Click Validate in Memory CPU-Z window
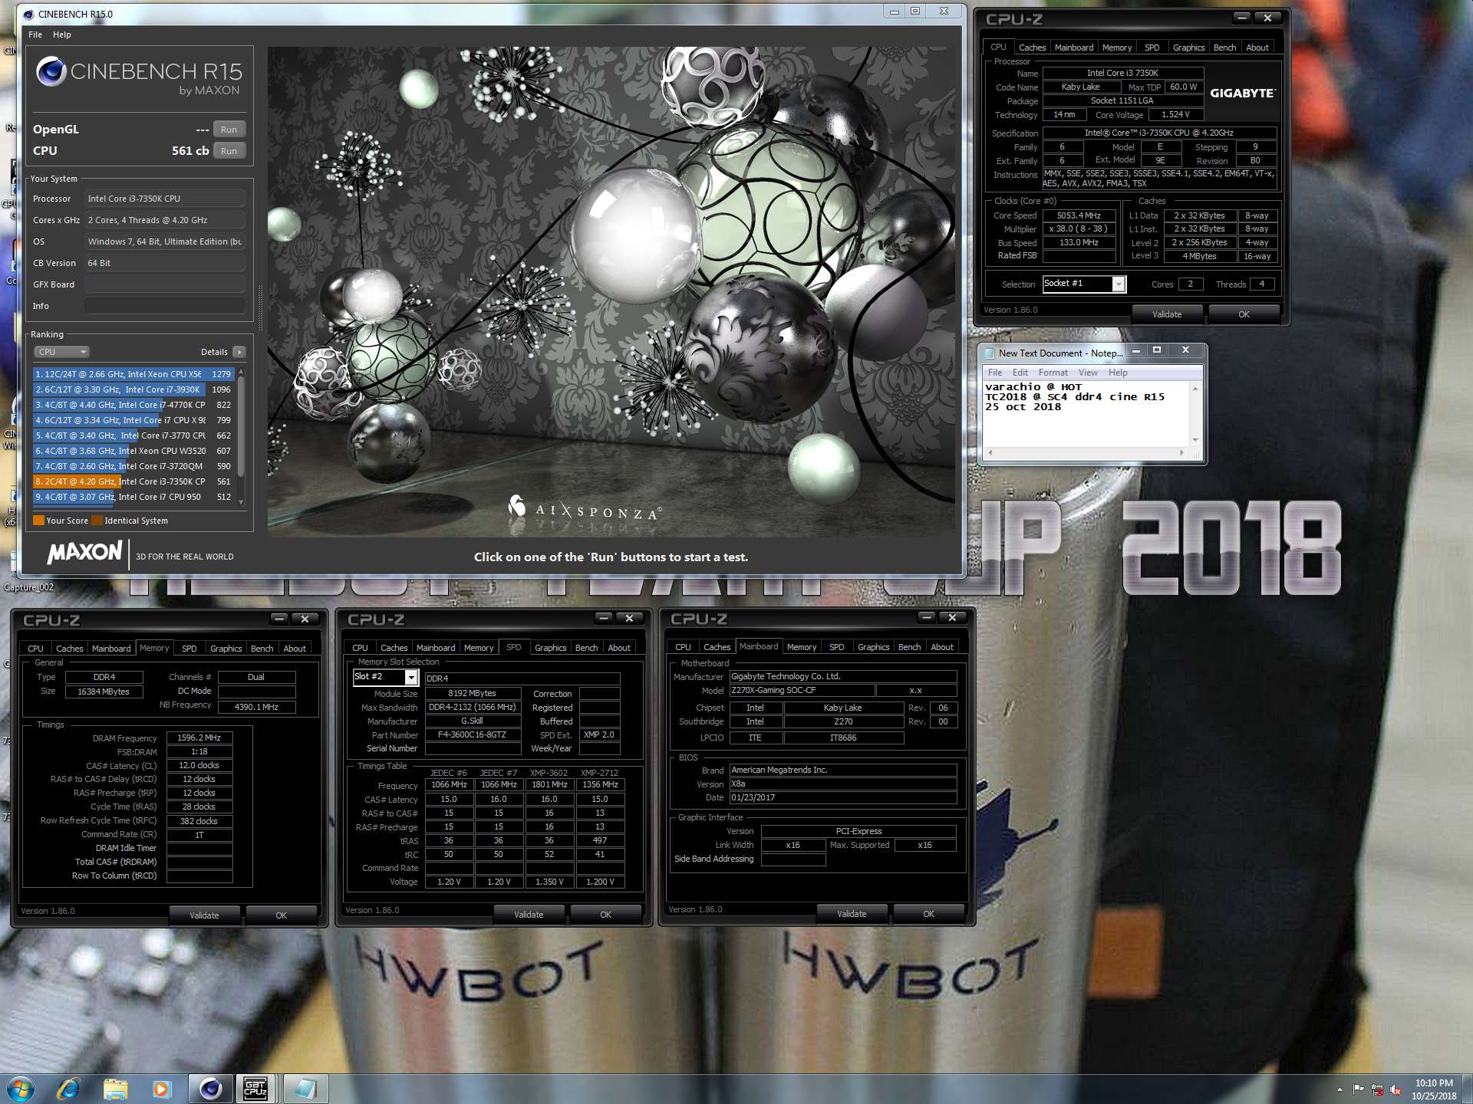This screenshot has height=1104, width=1473. (x=204, y=915)
